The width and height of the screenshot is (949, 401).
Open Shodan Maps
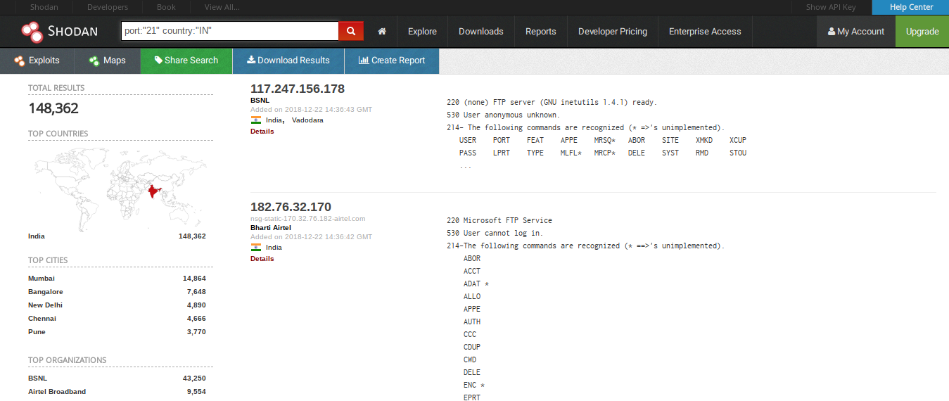(x=107, y=61)
